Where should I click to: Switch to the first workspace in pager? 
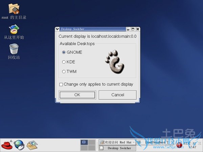[84, 142]
